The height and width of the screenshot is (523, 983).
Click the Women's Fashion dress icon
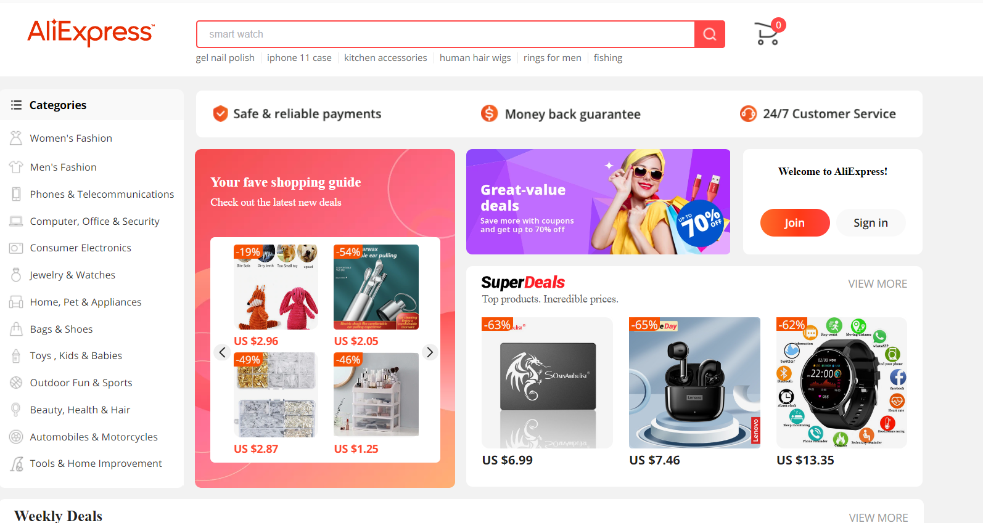[16, 138]
